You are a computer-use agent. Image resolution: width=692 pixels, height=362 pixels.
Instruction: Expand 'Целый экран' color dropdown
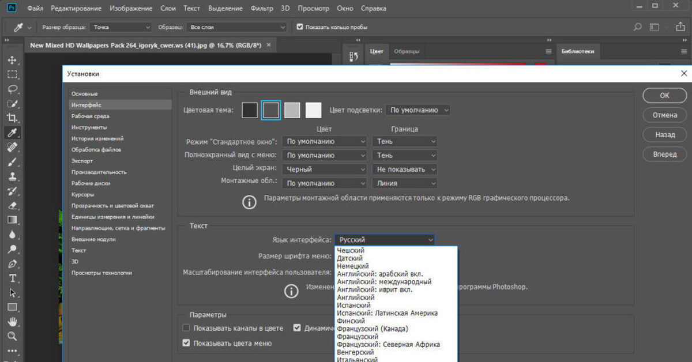[325, 169]
